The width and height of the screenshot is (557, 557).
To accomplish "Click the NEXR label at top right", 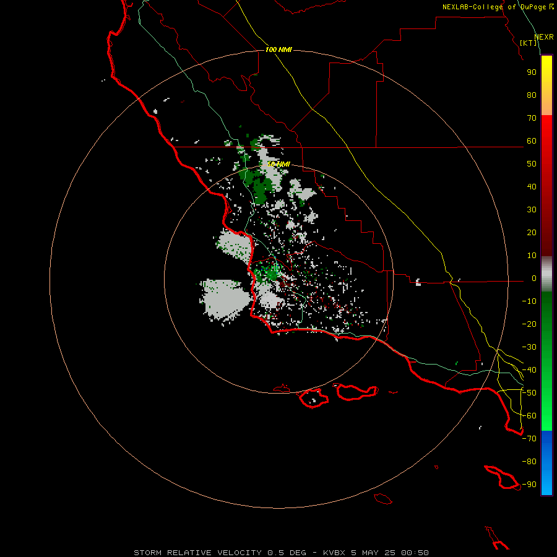I will (543, 37).
